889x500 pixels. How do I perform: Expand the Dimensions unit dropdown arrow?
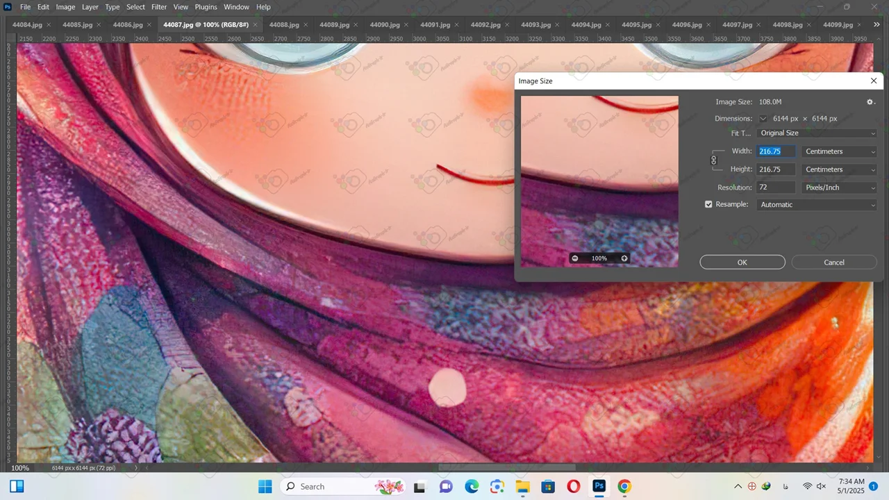point(763,119)
